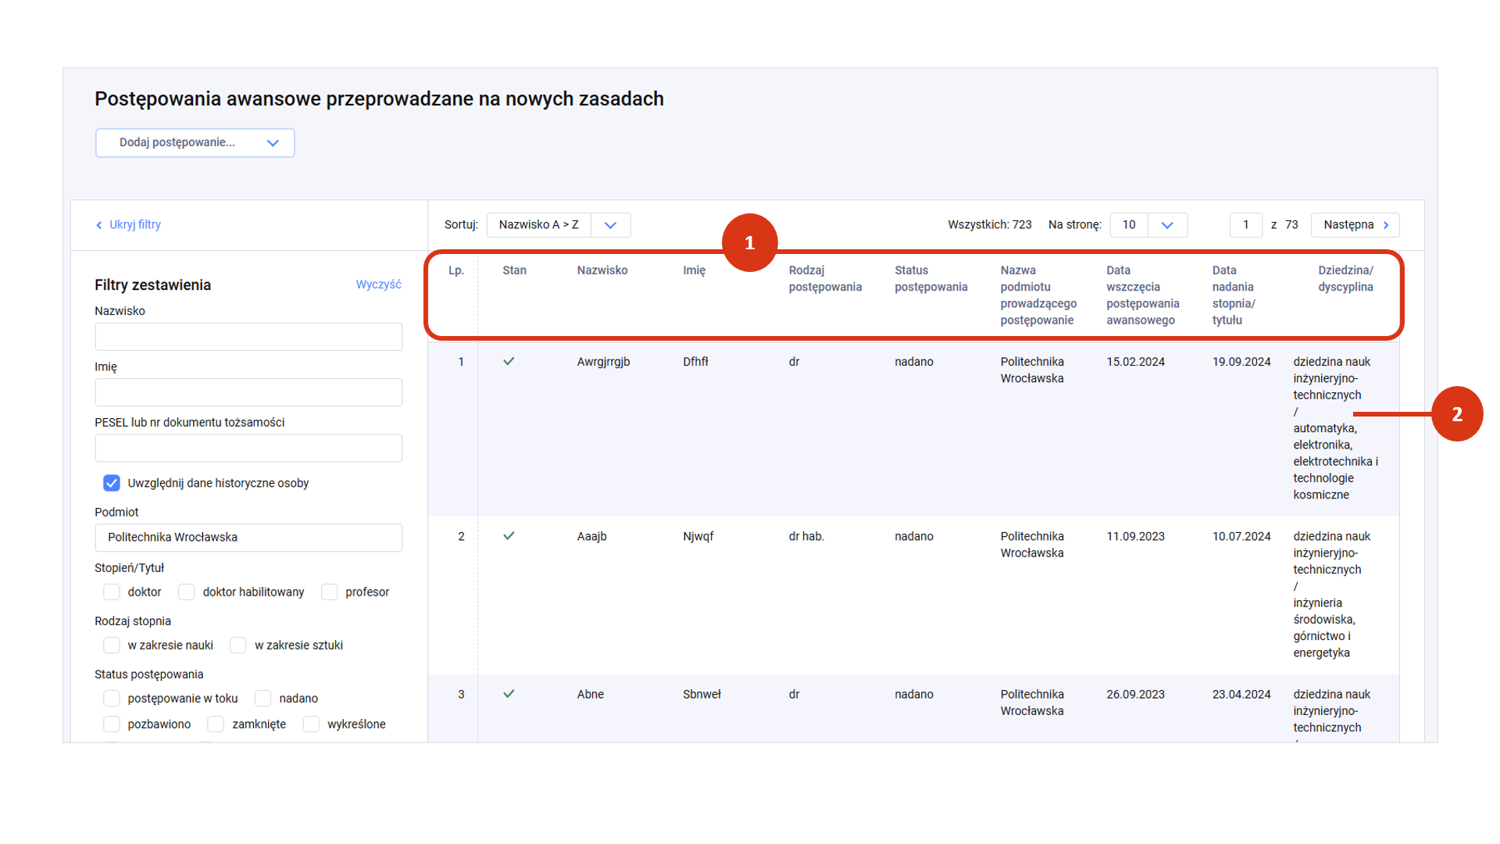Click green checkmark status icon in row 1
The width and height of the screenshot is (1500, 844).
(x=509, y=361)
